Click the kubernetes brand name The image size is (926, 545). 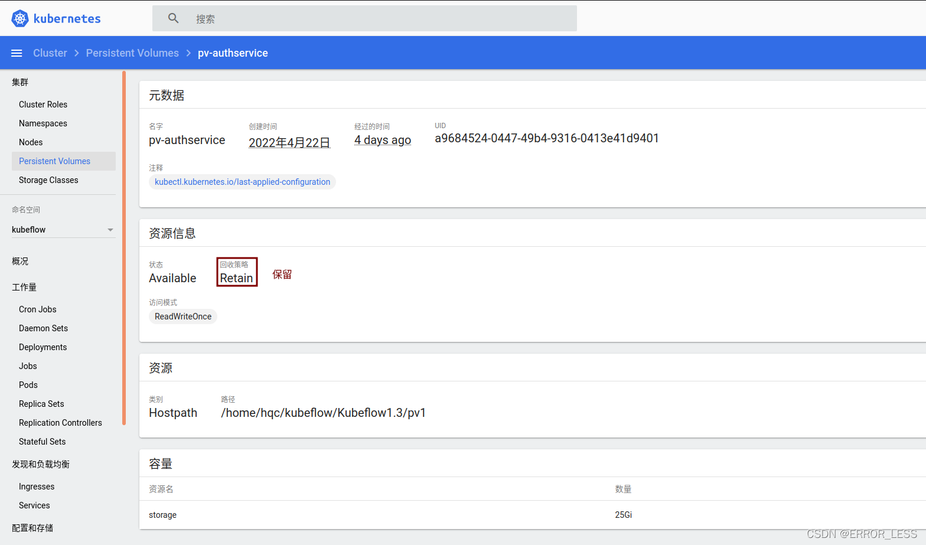tap(67, 19)
